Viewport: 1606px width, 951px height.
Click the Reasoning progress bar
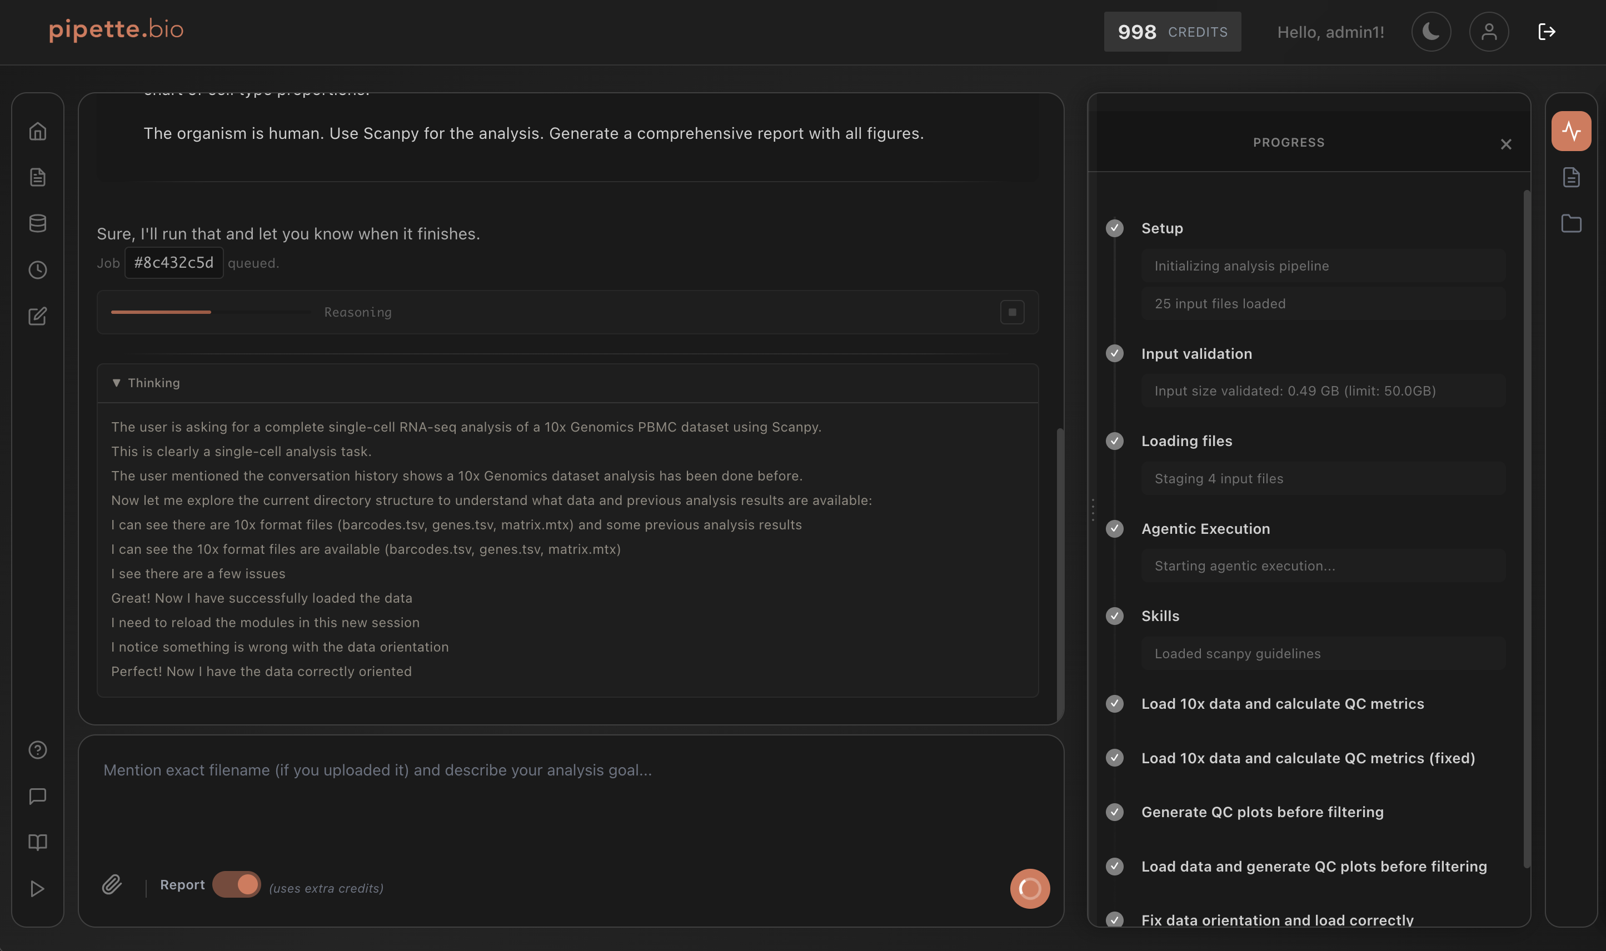(210, 312)
